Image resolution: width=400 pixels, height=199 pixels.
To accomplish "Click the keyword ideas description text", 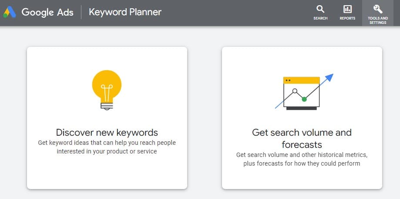I will 107,147.
